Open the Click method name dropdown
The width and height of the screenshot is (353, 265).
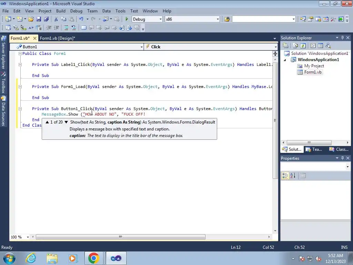(x=275, y=47)
